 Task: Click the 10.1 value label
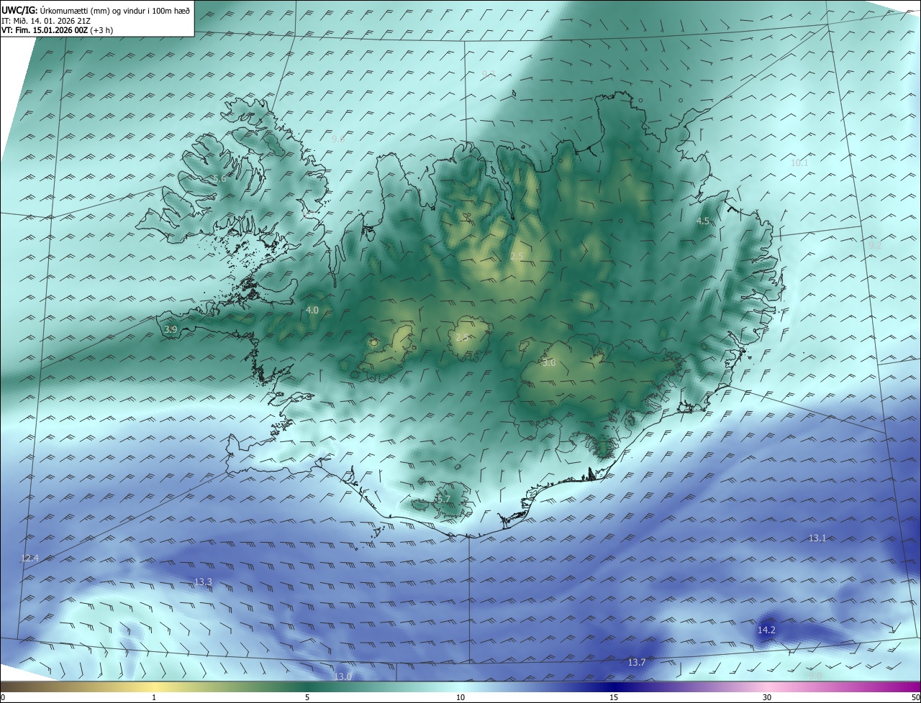799,163
